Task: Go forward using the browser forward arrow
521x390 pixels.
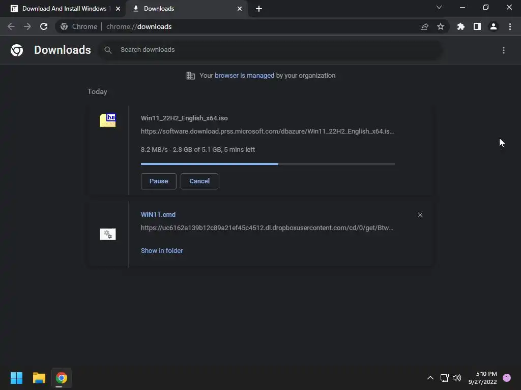Action: coord(27,26)
